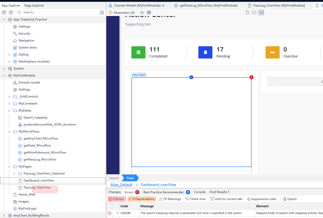Click the blue plus handle on chart
Screen dimensions: 323x218
(191, 77)
